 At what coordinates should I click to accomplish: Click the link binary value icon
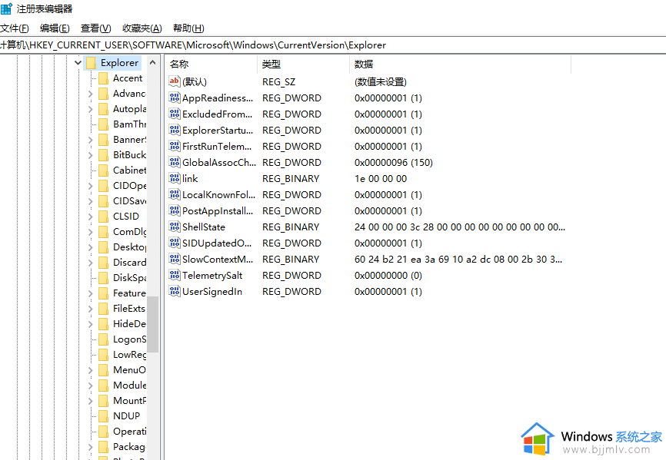click(175, 178)
